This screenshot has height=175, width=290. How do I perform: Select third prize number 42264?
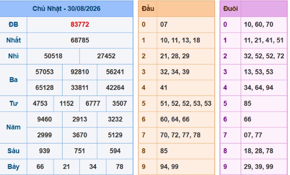115,87
